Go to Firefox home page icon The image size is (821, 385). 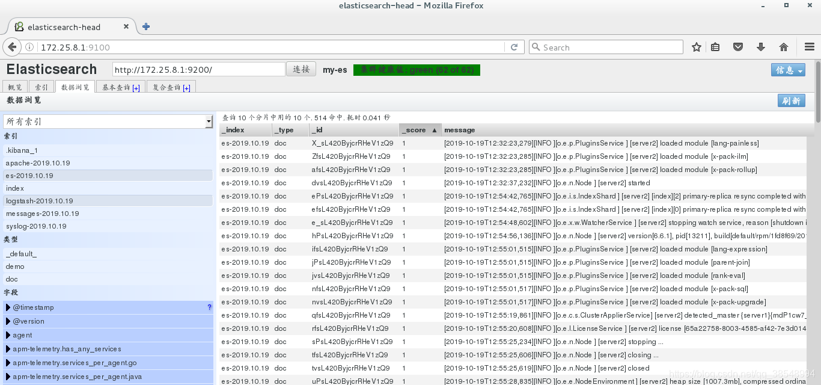click(784, 47)
